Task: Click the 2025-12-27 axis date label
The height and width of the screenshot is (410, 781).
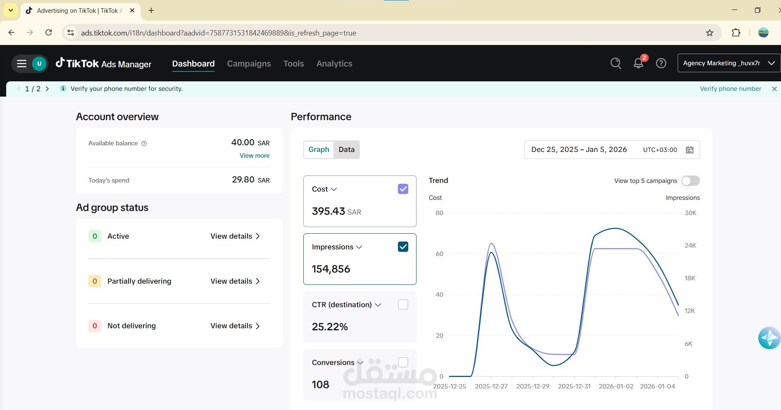Action: 491,386
